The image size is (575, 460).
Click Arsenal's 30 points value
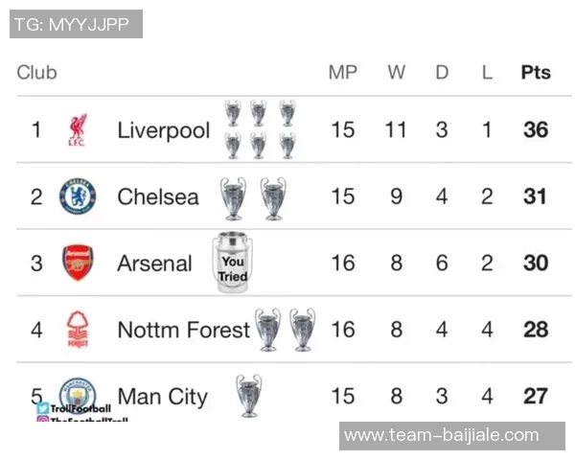pos(536,263)
